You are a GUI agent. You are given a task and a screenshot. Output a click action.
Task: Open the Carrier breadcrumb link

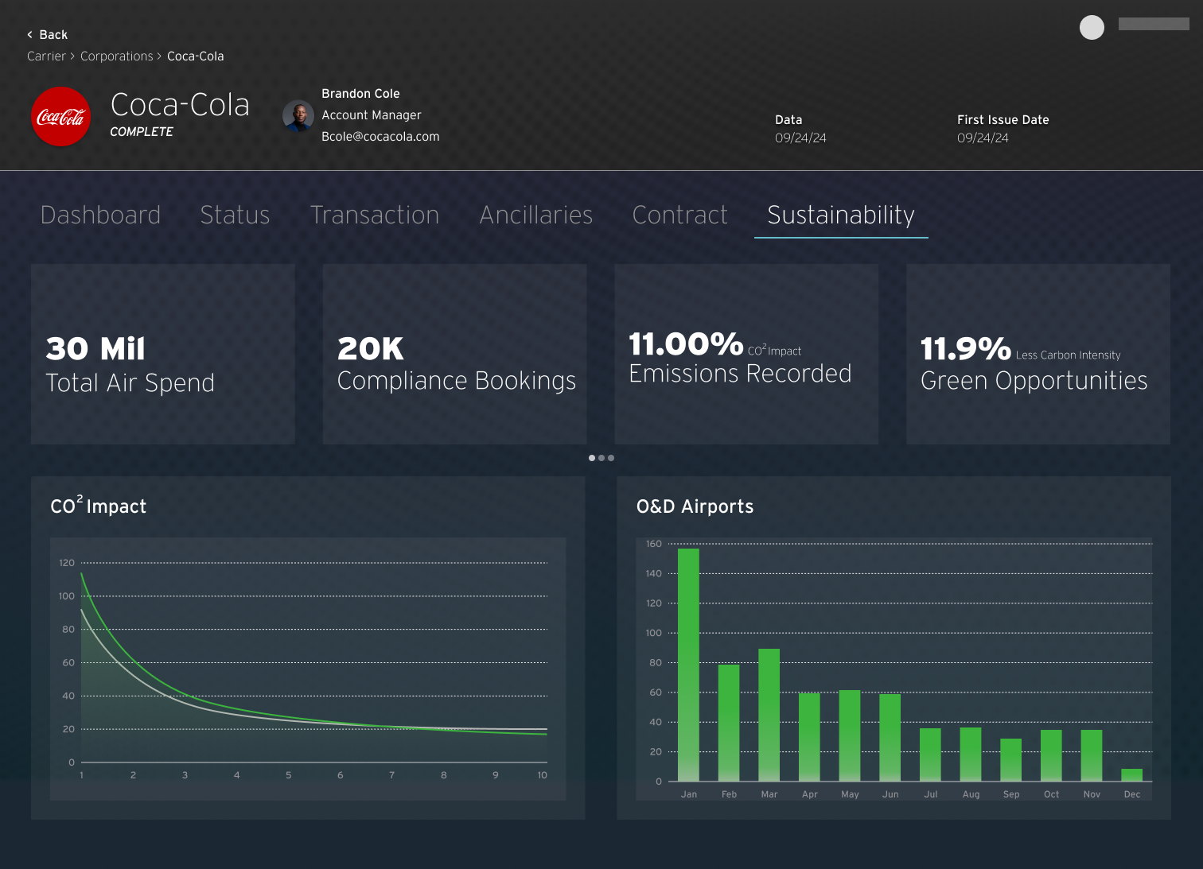tap(46, 56)
